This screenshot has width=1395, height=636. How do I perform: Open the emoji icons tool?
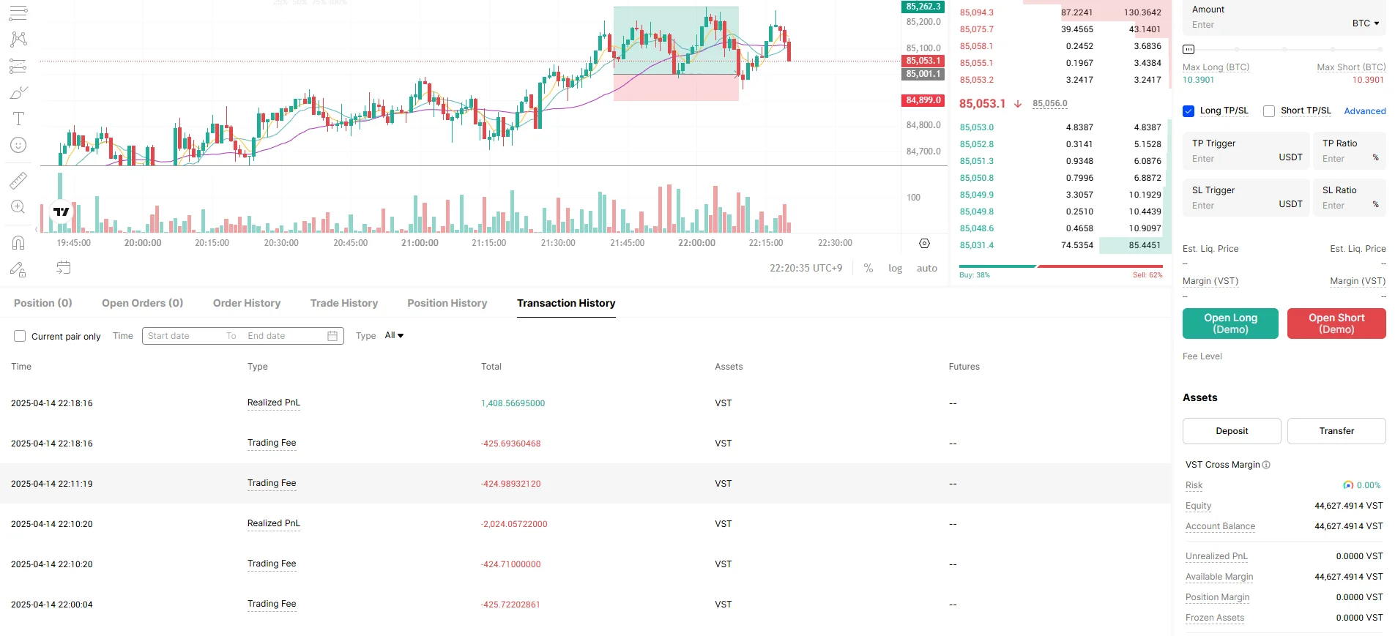click(x=18, y=145)
